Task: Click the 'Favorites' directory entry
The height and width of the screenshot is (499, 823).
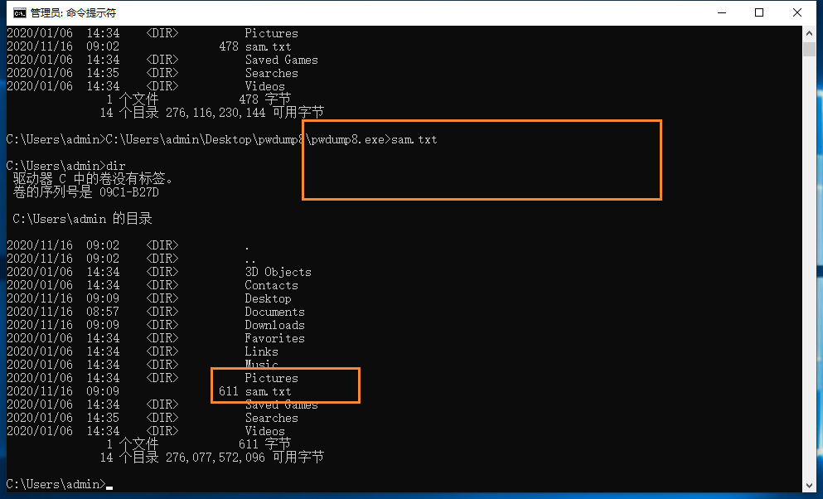Action: [274, 338]
